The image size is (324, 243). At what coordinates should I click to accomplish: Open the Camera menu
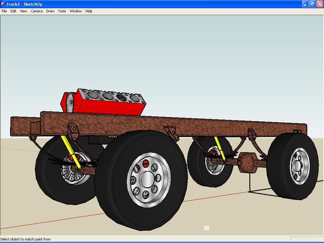coord(36,11)
